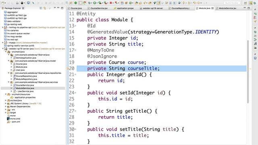Screen dimensions: 258x145
Task: Click Collapse All in Package Explorer
Action: pos(41,8)
